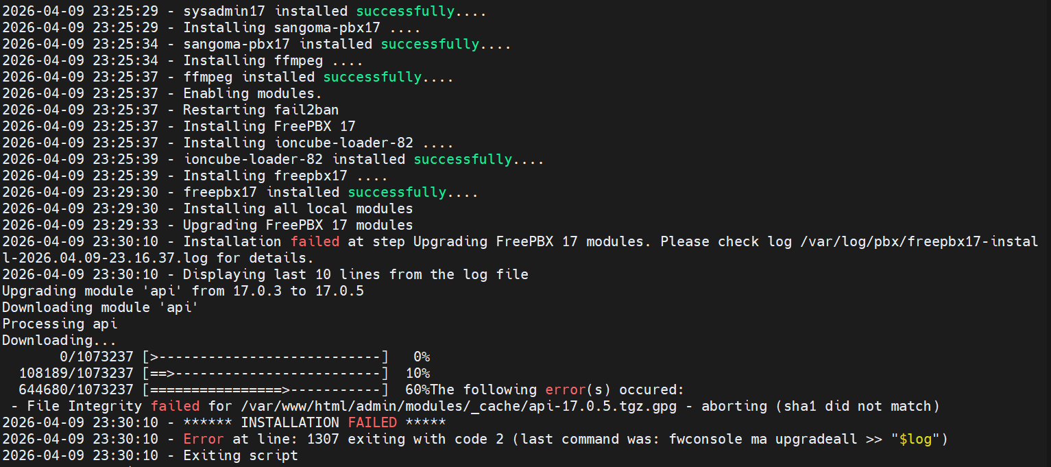Click green 'successfully' on the ffmpeg installed line
Viewport: 1051px width, 467px height.
[x=372, y=77]
